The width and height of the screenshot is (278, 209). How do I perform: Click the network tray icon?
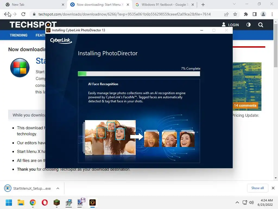245,202
